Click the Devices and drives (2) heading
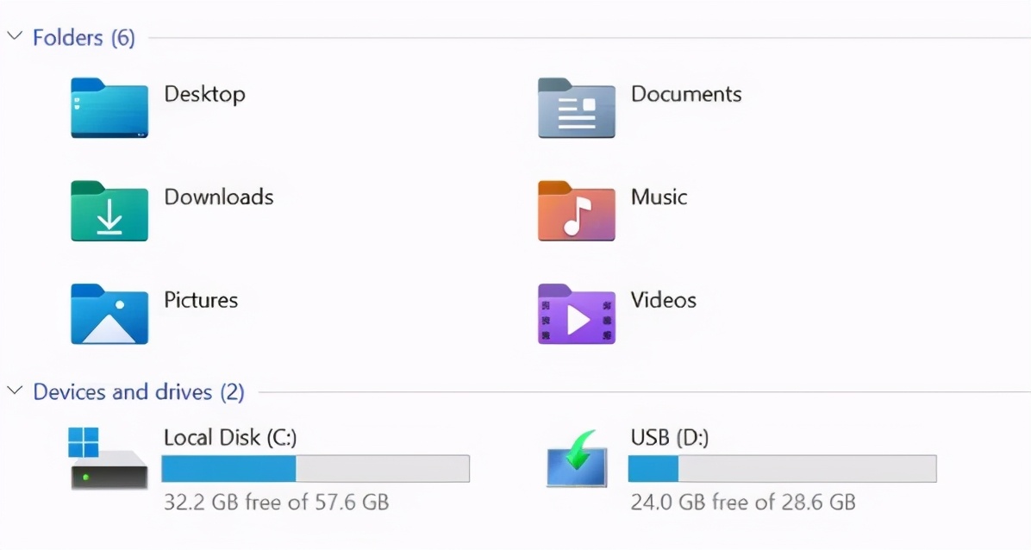Screen dimensions: 1031x550 tap(138, 391)
